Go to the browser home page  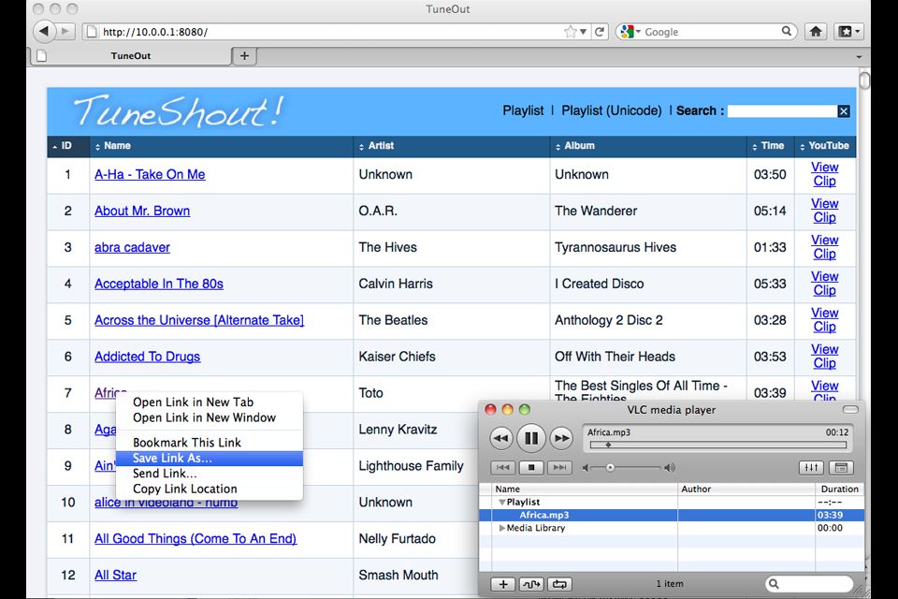816,32
